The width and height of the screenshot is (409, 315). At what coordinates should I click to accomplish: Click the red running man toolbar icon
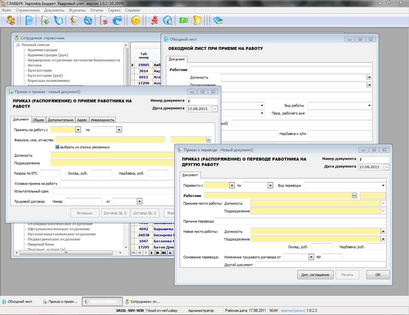click(x=155, y=21)
